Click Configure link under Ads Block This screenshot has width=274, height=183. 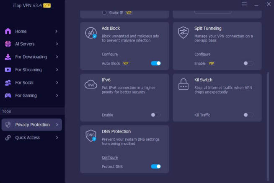tap(110, 54)
